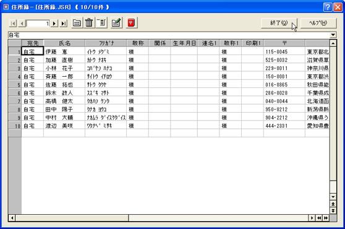Click the postal code 016-0865

(x=284, y=85)
